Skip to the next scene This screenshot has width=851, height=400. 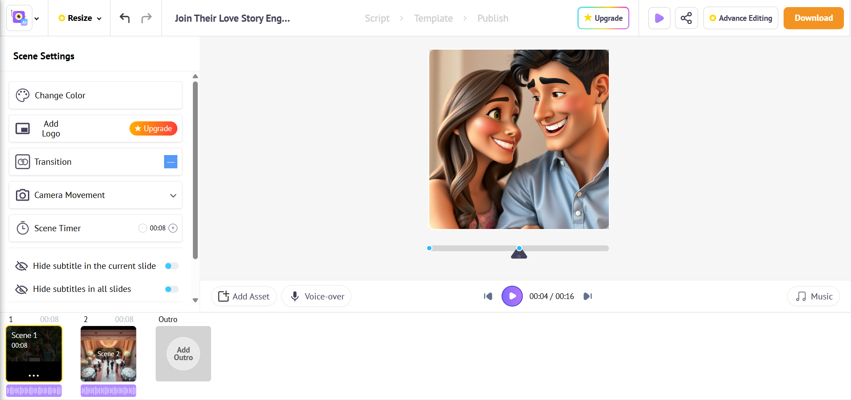[x=588, y=296]
